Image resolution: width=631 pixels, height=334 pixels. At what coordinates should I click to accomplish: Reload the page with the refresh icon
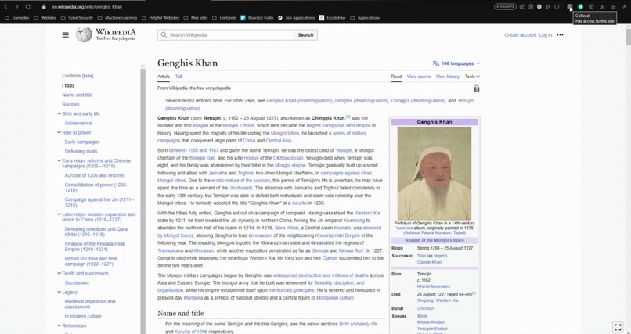pos(27,7)
